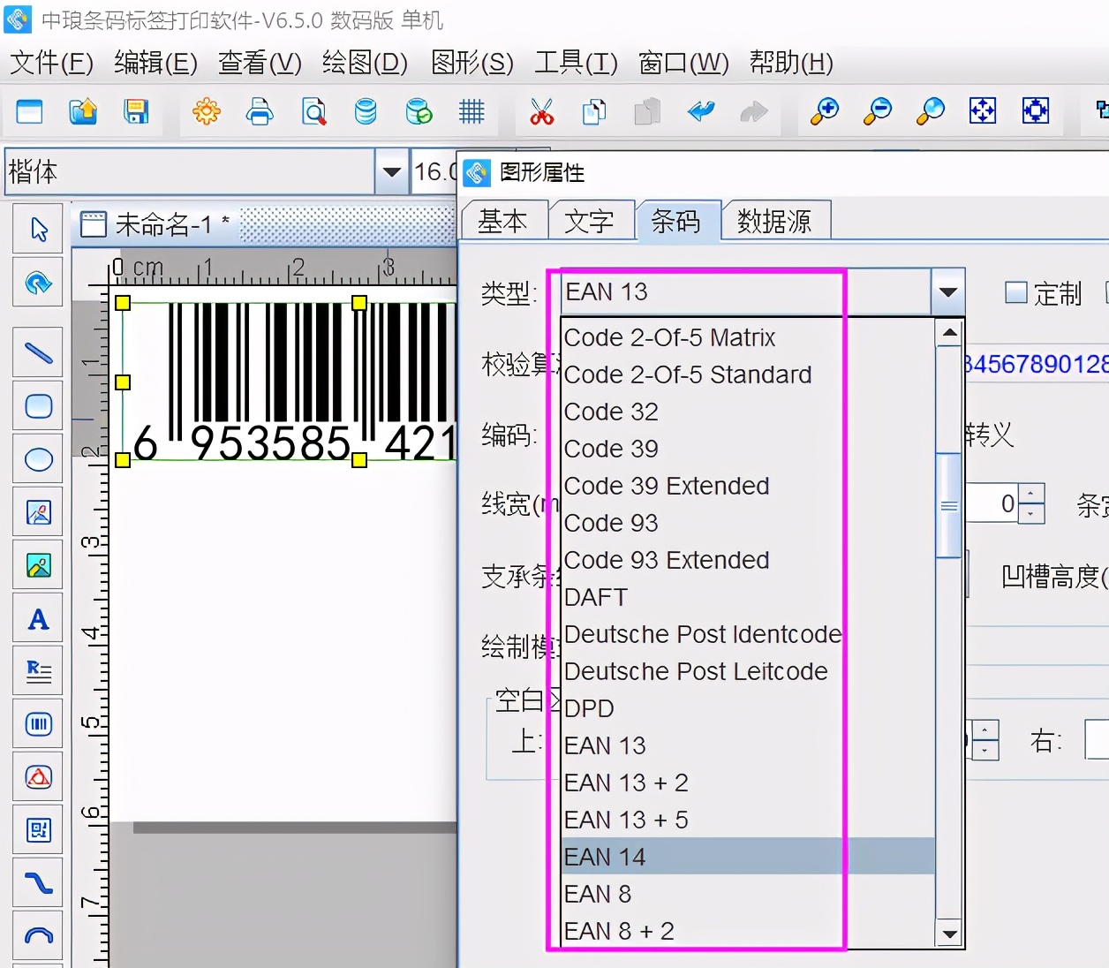
Task: Select the Barcode drawing tool
Action: [38, 725]
